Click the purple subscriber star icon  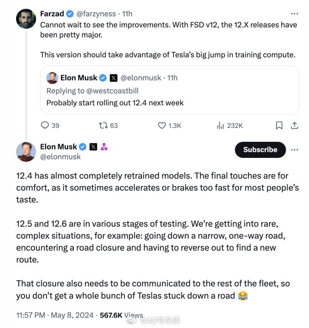(104, 147)
